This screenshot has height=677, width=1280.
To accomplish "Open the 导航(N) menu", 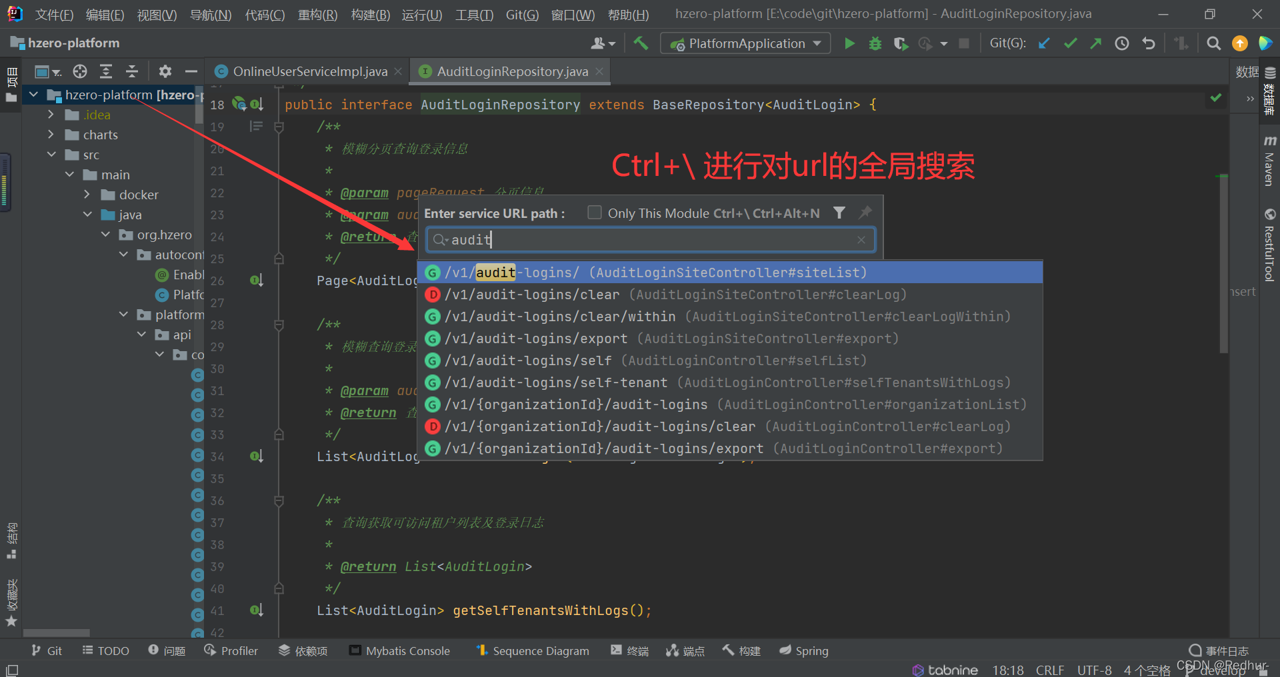I will pyautogui.click(x=211, y=14).
